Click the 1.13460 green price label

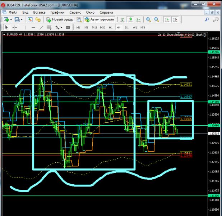coord(214,125)
